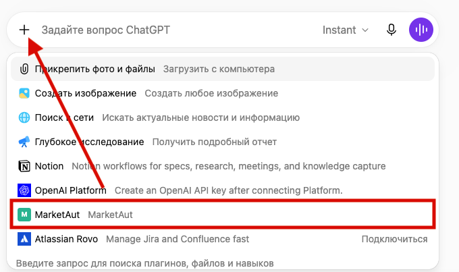
Task: Open the Instant model dropdown
Action: coord(346,30)
